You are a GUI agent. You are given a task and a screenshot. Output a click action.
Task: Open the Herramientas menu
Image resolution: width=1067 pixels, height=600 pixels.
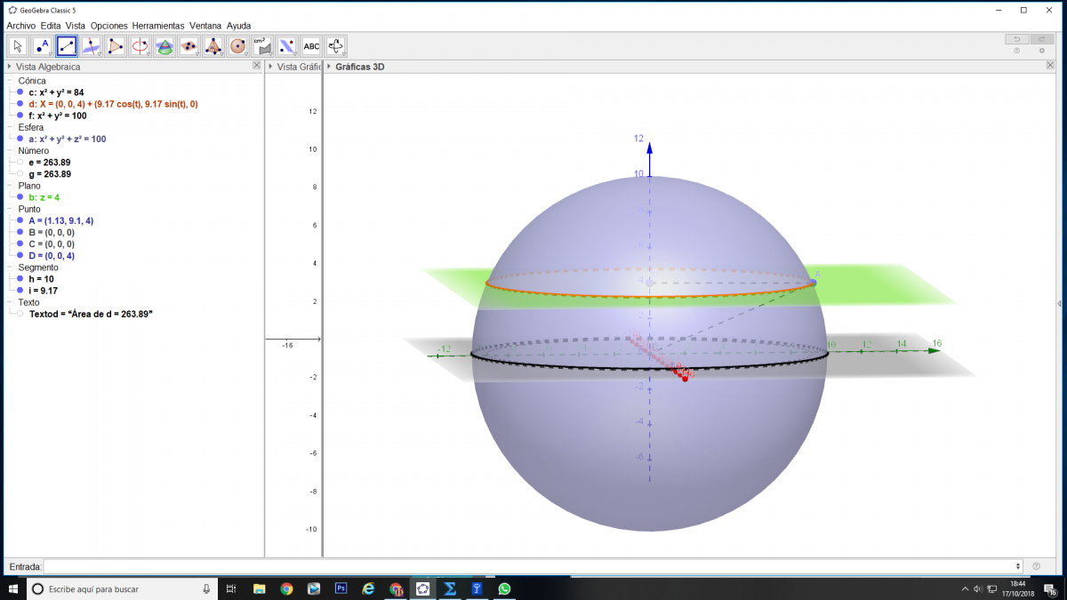(158, 26)
